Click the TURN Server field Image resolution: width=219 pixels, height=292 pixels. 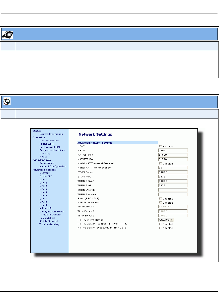[173, 181]
